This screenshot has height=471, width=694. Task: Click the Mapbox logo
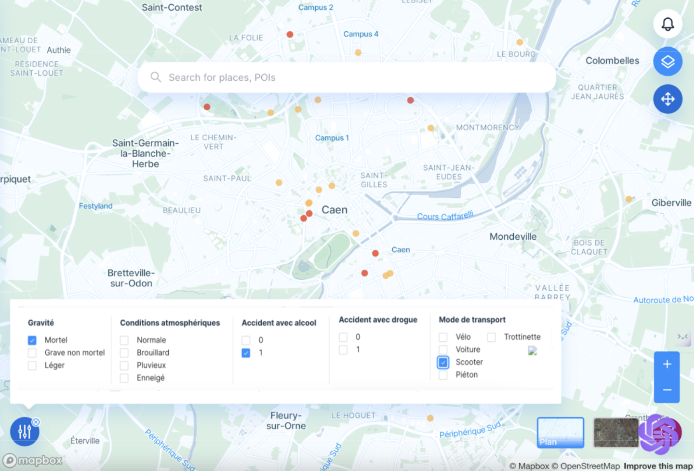tap(33, 460)
